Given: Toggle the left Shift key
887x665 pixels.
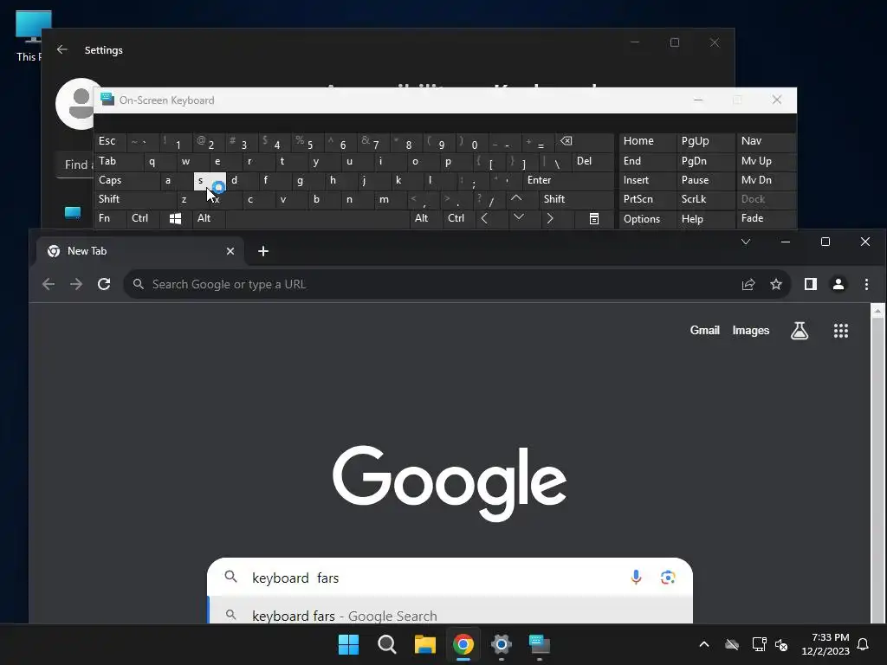Looking at the screenshot, I should [x=134, y=199].
